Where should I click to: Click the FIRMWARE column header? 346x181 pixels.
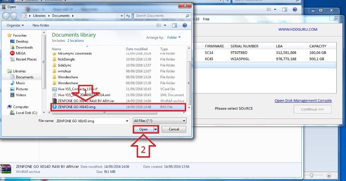pos(214,46)
